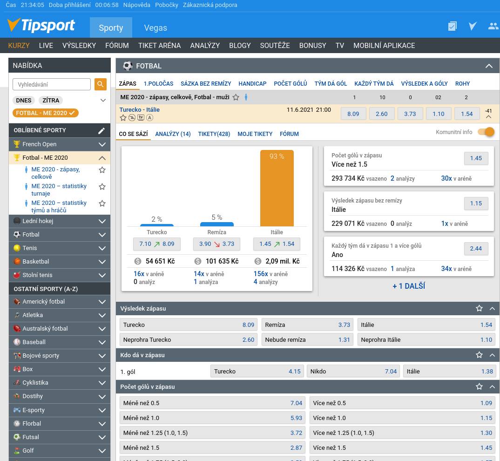Click the E-sporty gamepad icon
This screenshot has height=461, width=500.
click(17, 410)
